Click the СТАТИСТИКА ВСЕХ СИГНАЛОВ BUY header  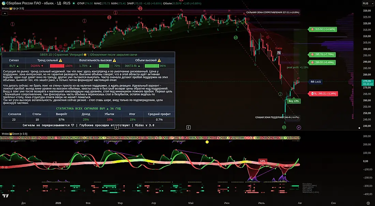89,109
